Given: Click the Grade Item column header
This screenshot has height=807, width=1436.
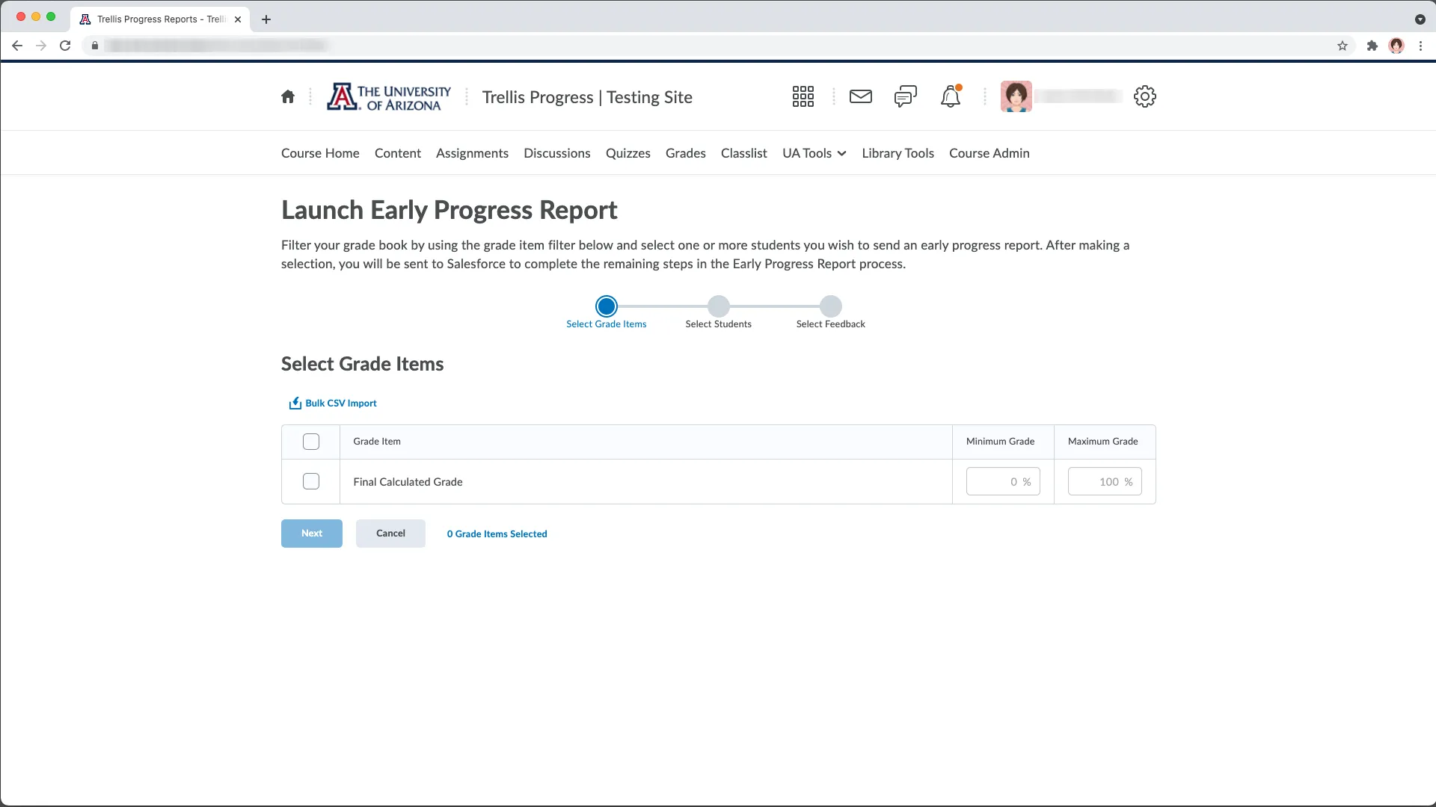Looking at the screenshot, I should click(x=377, y=442).
